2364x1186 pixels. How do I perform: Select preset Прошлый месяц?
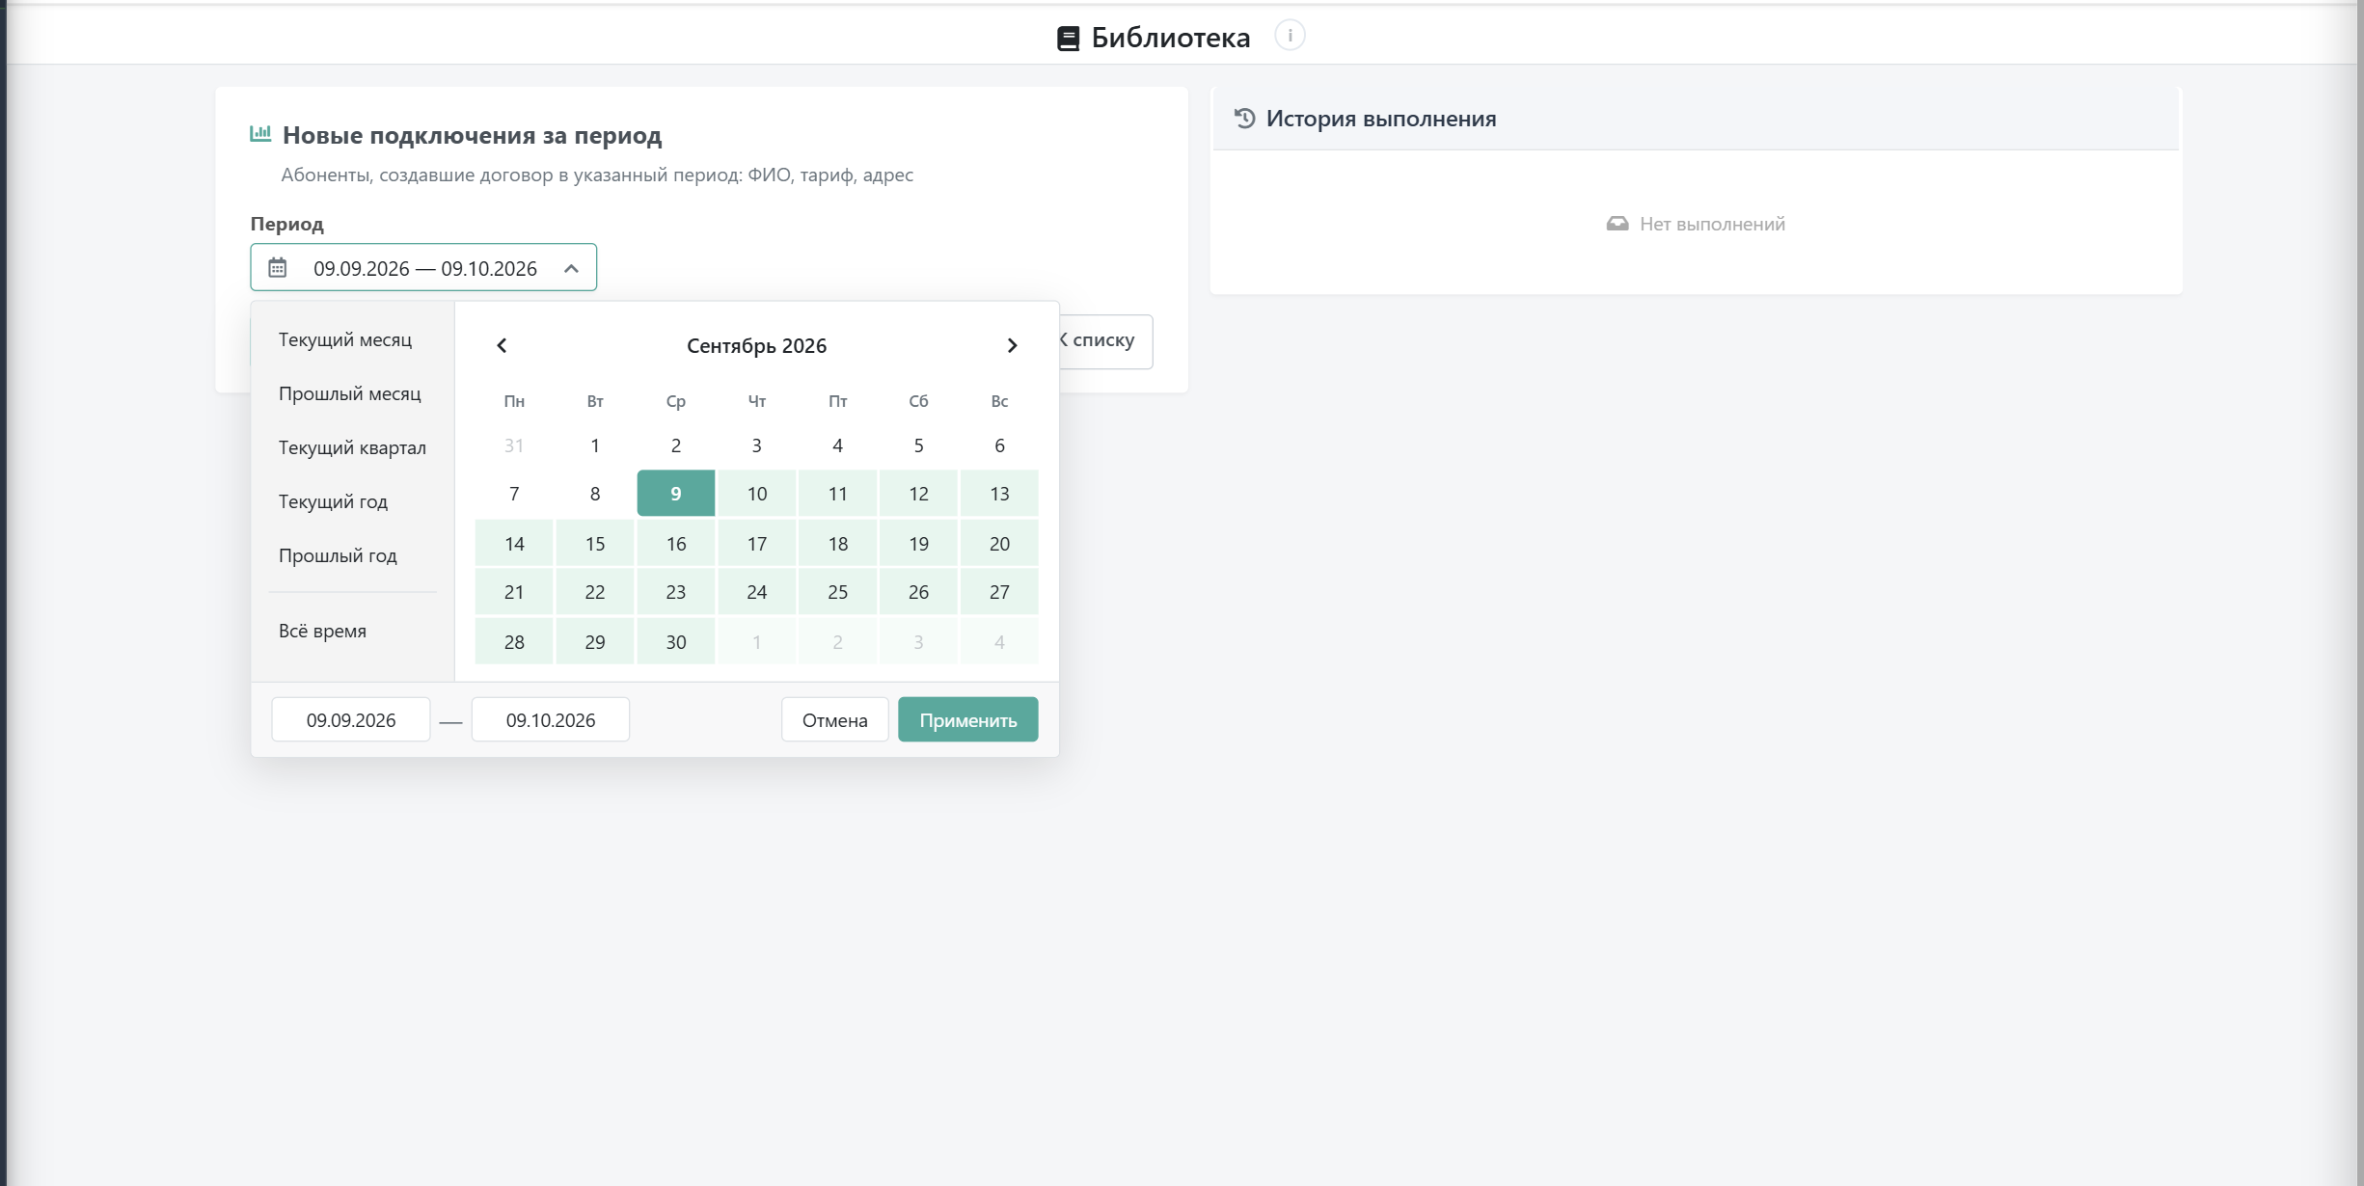point(350,393)
